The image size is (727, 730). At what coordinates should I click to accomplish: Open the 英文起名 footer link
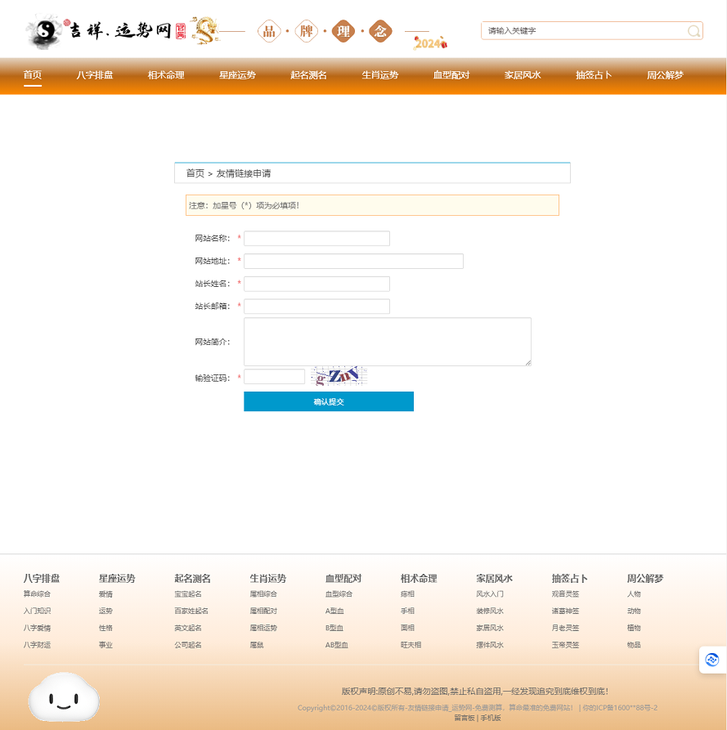pyautogui.click(x=188, y=628)
